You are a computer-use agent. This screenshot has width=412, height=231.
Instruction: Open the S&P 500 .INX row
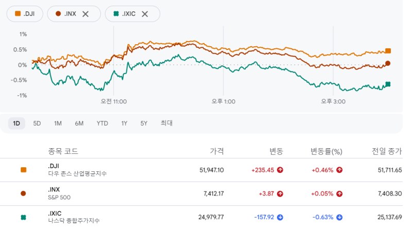(x=201, y=193)
